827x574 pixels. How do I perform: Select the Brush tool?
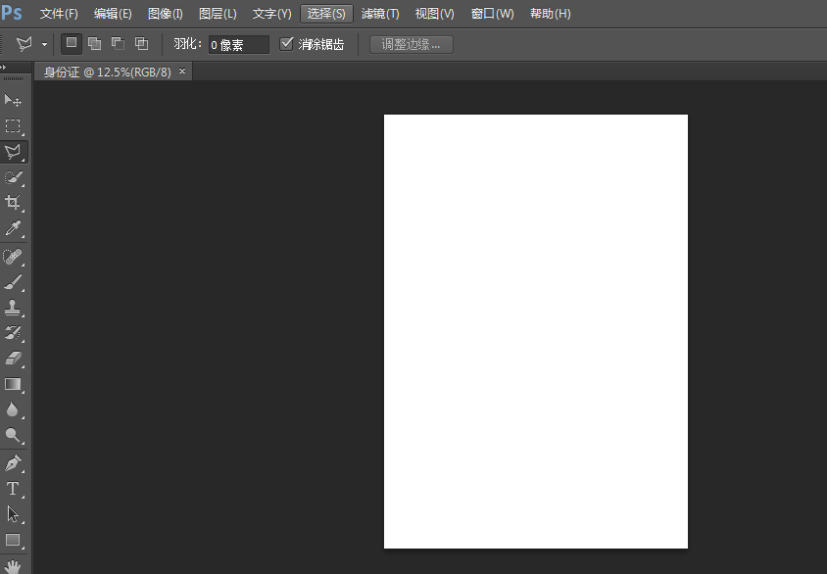pyautogui.click(x=13, y=282)
